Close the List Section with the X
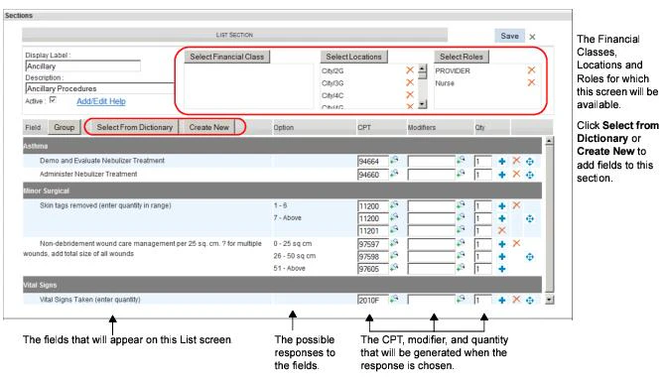Screen dimensions: 666x379 532,37
